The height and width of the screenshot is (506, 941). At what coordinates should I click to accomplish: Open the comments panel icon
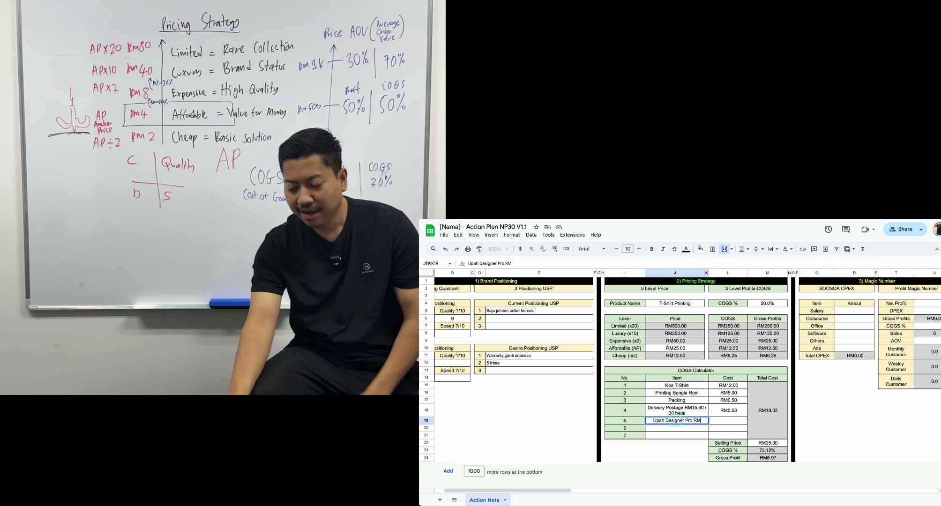[846, 229]
